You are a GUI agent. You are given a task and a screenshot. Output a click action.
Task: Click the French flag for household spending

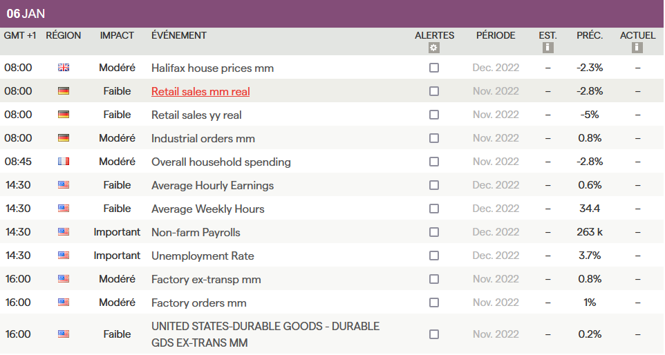pyautogui.click(x=64, y=162)
